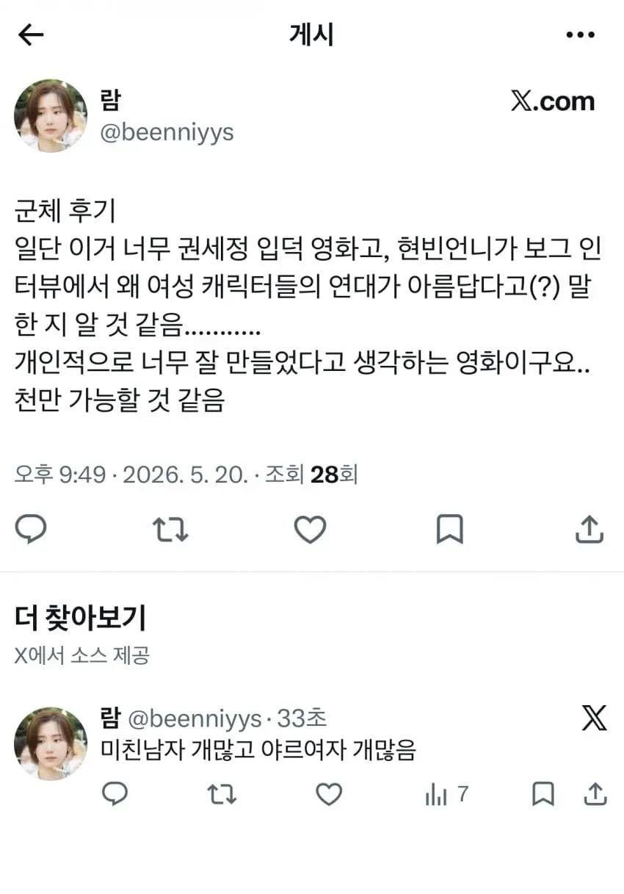Bookmark the second post
Screen dimensions: 624x894
coord(543,794)
